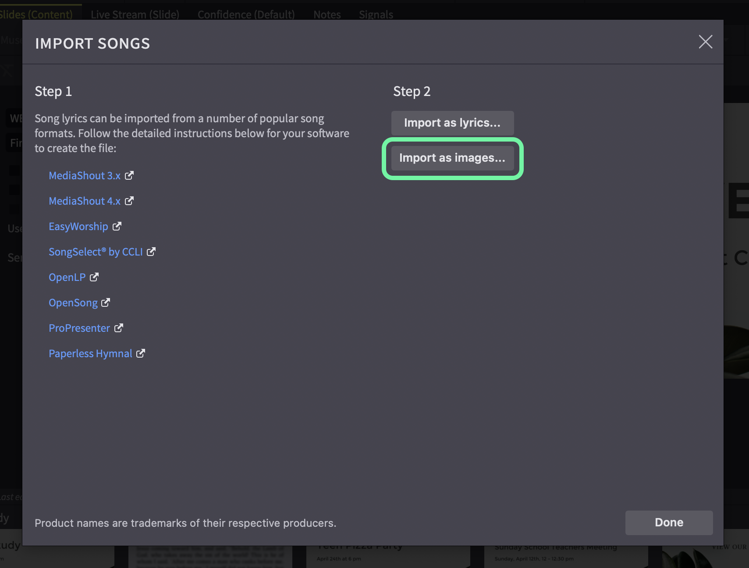The width and height of the screenshot is (749, 568).
Task: Click external-link icon beside OpenSong
Action: pos(106,302)
